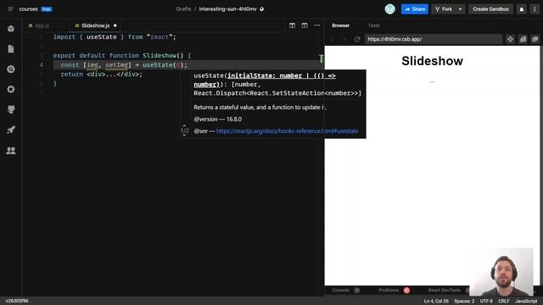Show the next tooltip overload signature
The height and width of the screenshot is (305, 543).
[x=184, y=135]
